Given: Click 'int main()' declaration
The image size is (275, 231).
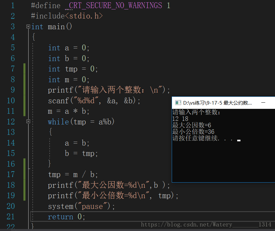Looking at the screenshot, I should (x=51, y=27).
